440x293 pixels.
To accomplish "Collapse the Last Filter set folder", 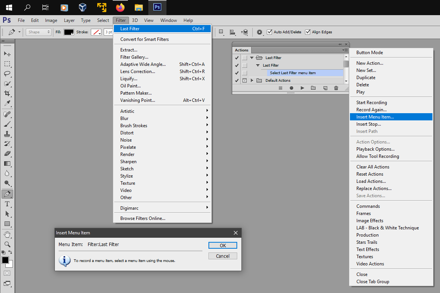I will coord(252,58).
